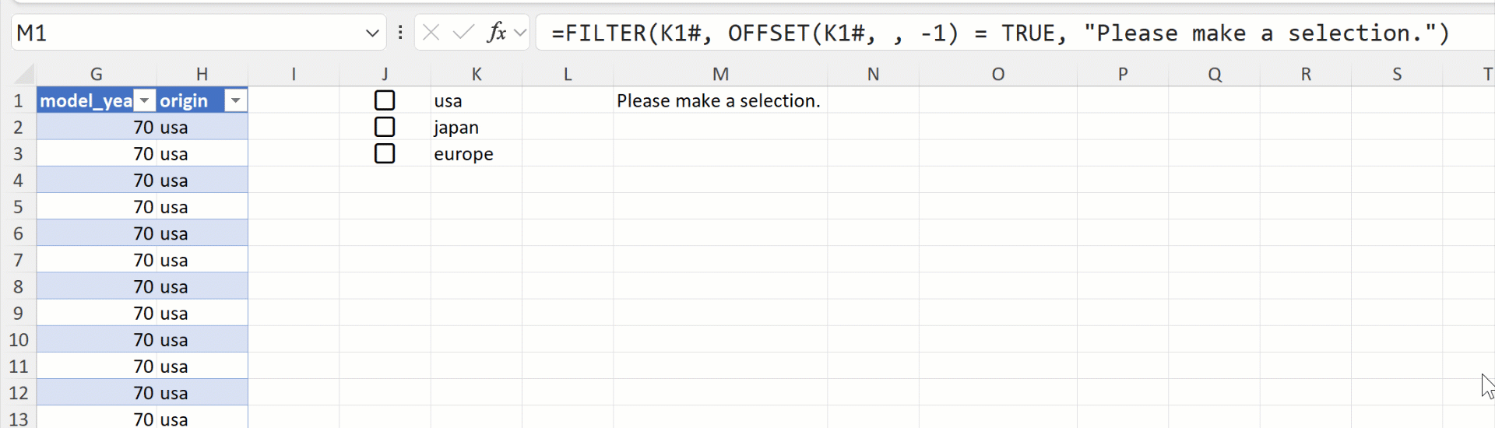Select column M header
Viewport: 1495px width, 428px height.
point(720,74)
